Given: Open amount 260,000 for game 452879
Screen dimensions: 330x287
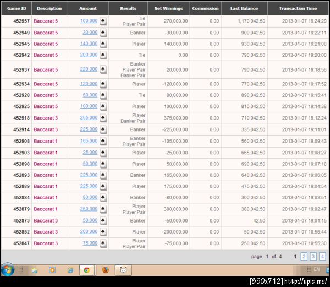Looking at the screenshot, I should [89, 209].
